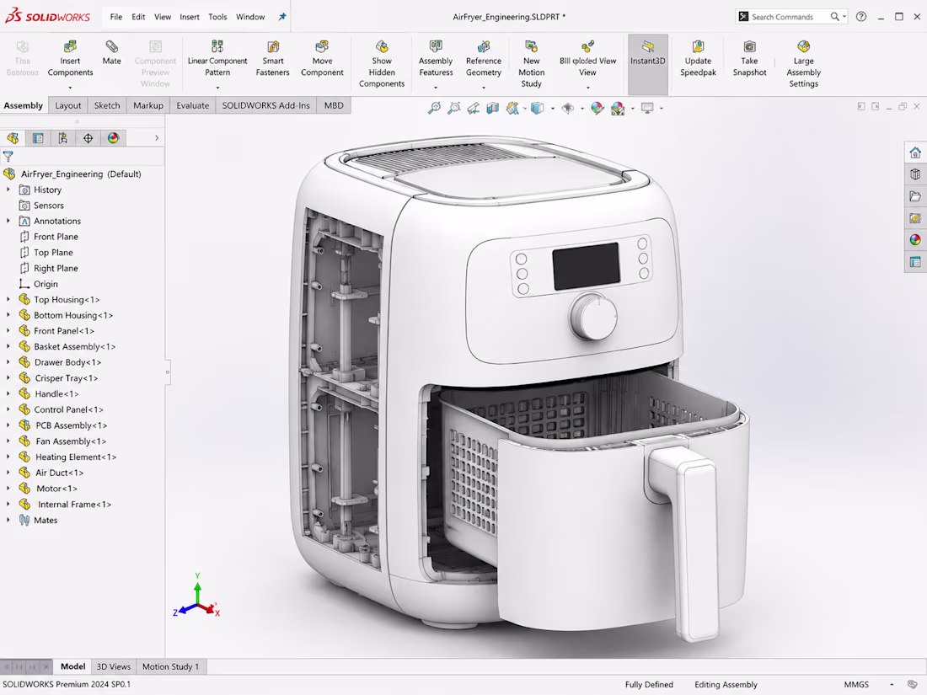
Task: Open SOLIDWORKS Resources home in task pane
Action: coord(915,152)
